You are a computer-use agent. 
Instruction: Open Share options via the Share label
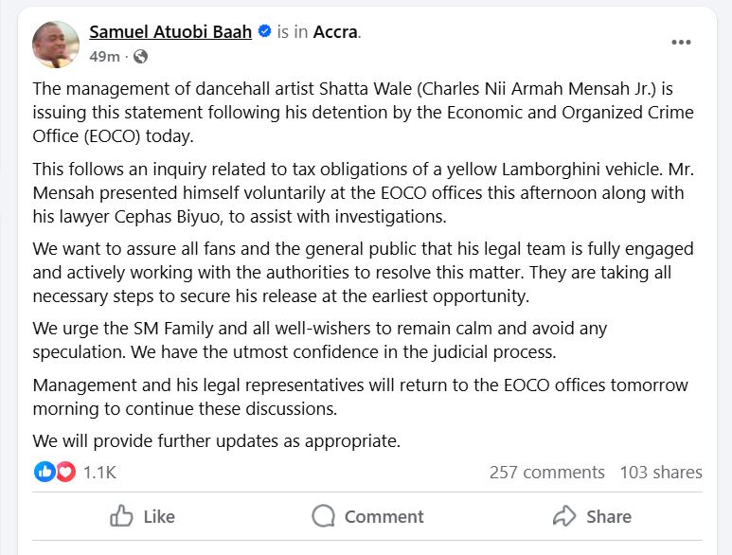(609, 516)
